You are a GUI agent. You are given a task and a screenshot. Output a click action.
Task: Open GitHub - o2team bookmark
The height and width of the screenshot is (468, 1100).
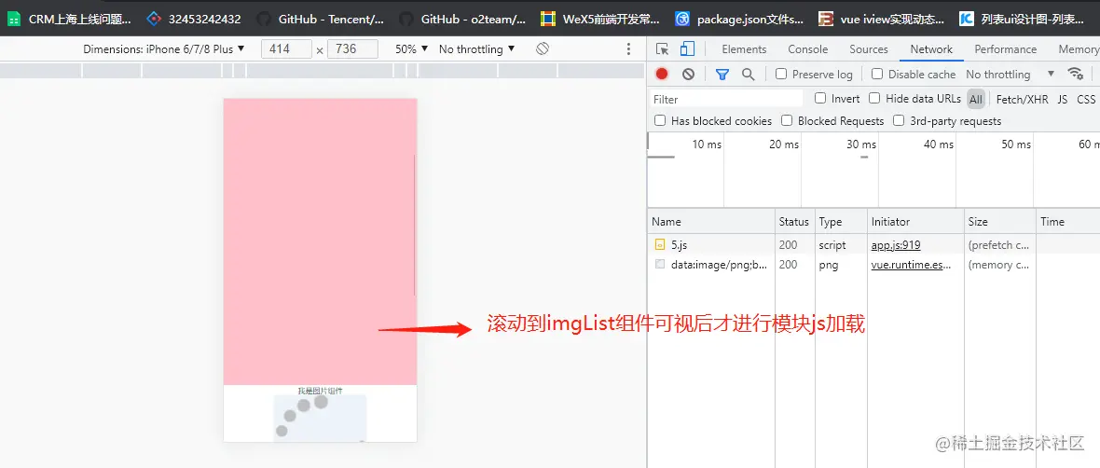point(462,19)
